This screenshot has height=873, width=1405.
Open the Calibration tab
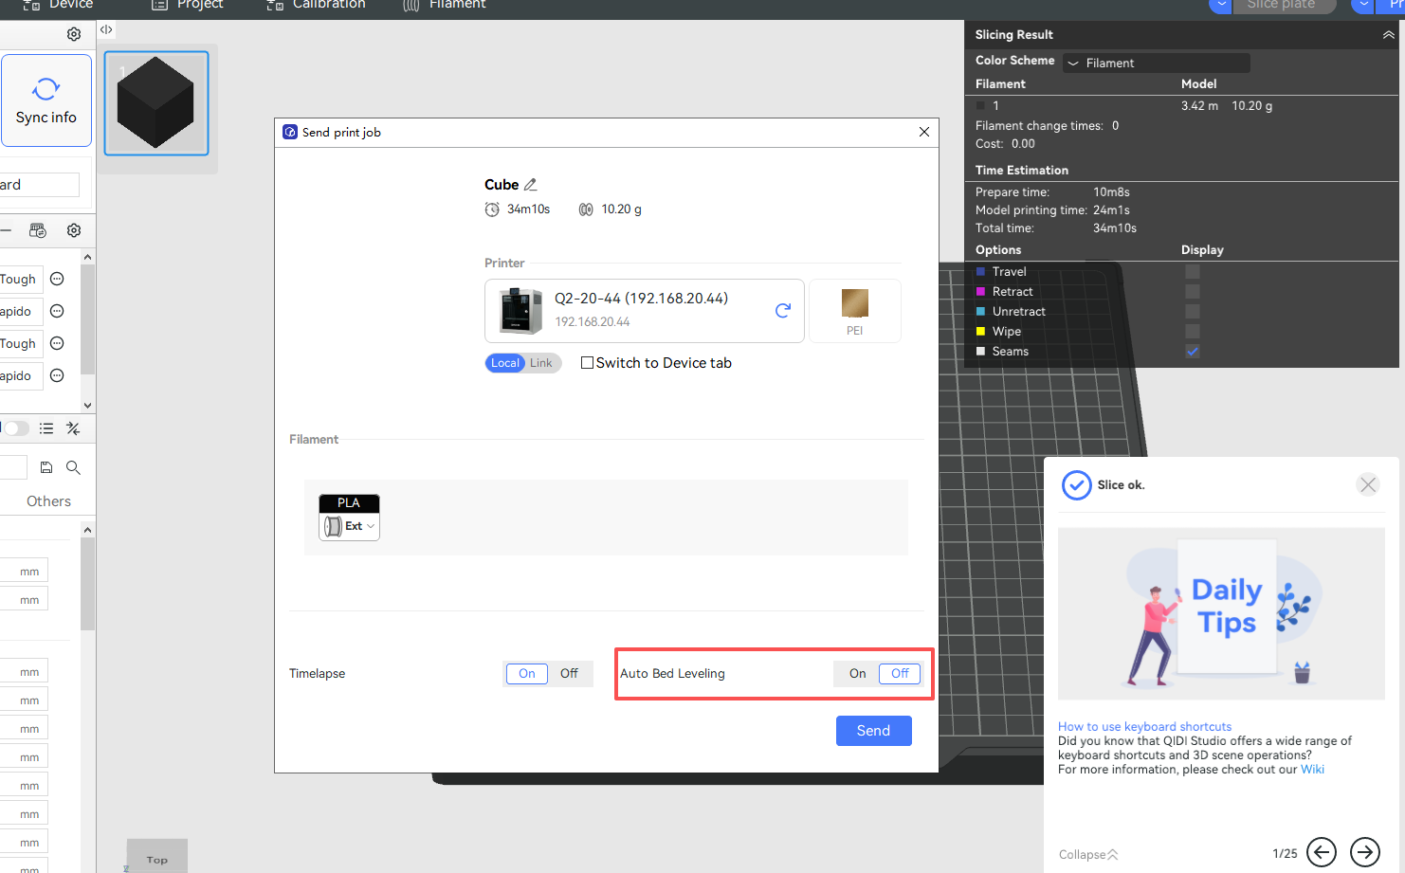tap(317, 5)
